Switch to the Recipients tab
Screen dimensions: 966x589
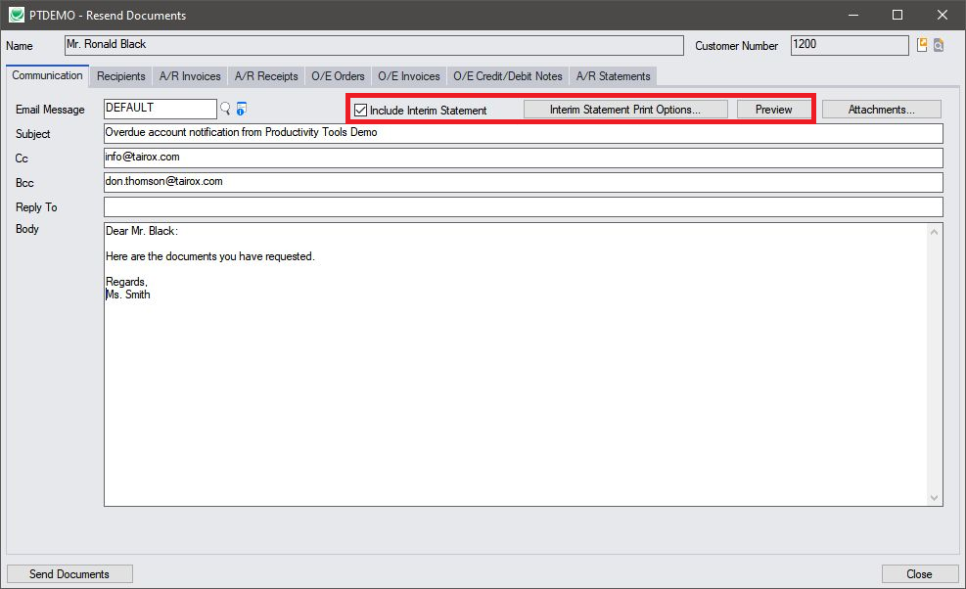coord(121,76)
